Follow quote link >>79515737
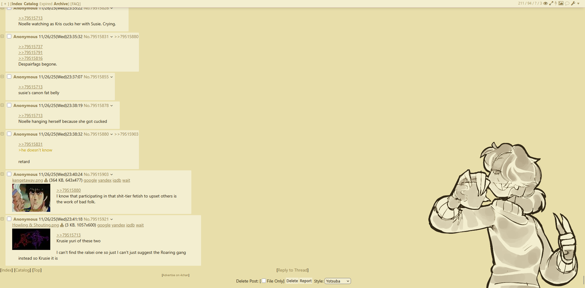The width and height of the screenshot is (585, 288). pyautogui.click(x=30, y=47)
